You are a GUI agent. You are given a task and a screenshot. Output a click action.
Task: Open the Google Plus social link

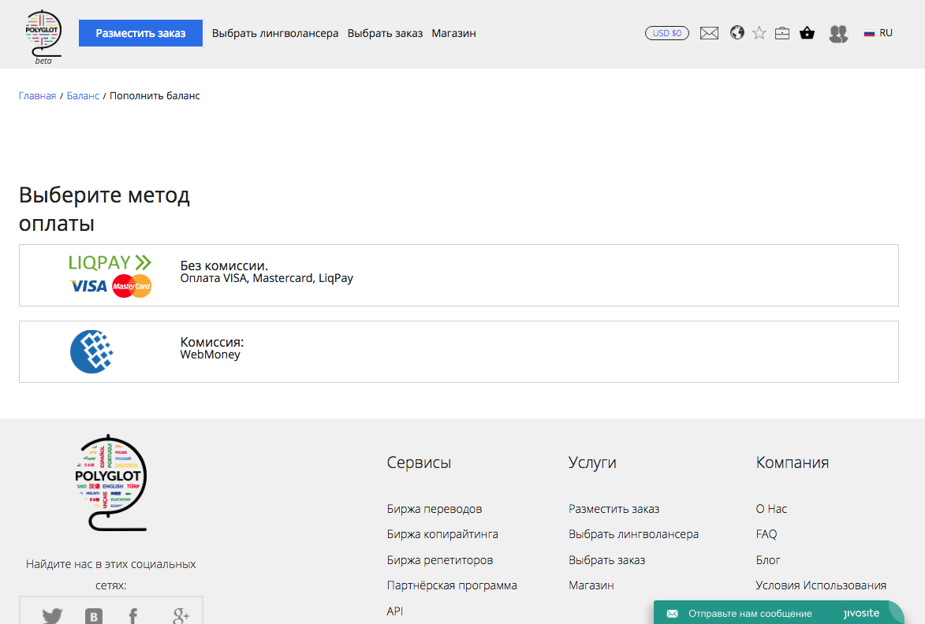[x=181, y=615]
